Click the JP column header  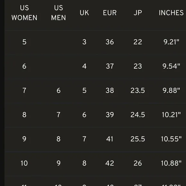click(138, 13)
